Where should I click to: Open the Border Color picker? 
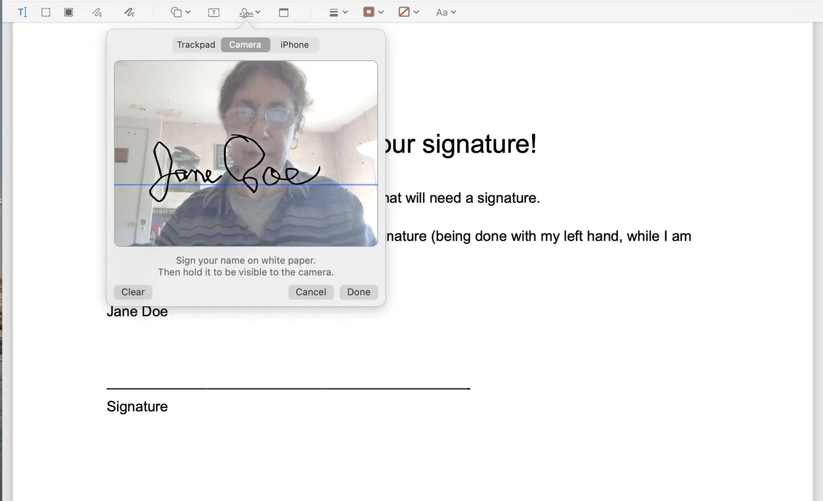(x=373, y=11)
